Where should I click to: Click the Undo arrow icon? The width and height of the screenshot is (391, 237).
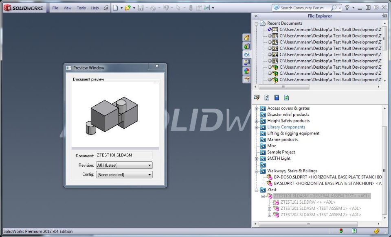coord(166,8)
